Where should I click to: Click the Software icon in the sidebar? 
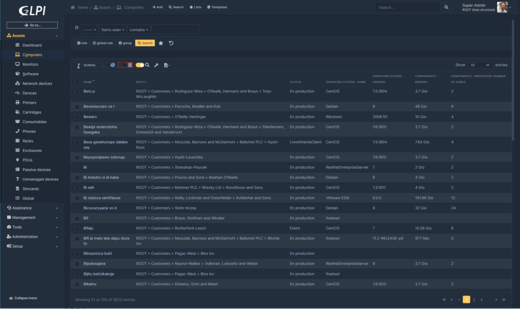18,74
